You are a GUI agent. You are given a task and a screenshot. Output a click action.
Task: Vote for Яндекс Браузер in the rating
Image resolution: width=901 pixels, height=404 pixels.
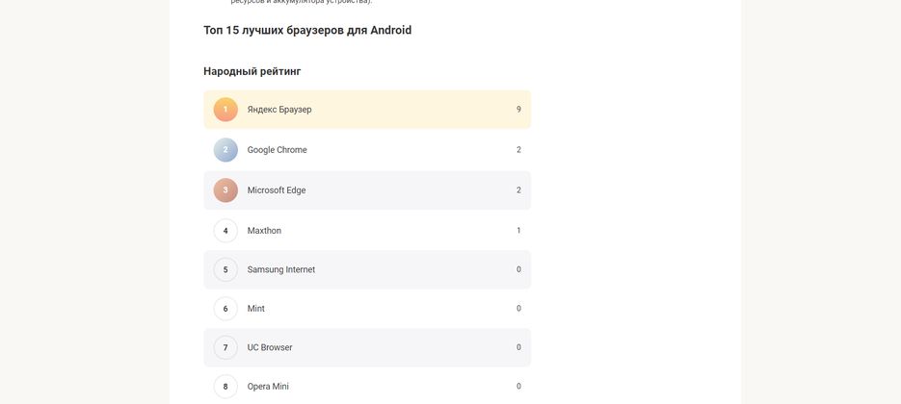[367, 109]
